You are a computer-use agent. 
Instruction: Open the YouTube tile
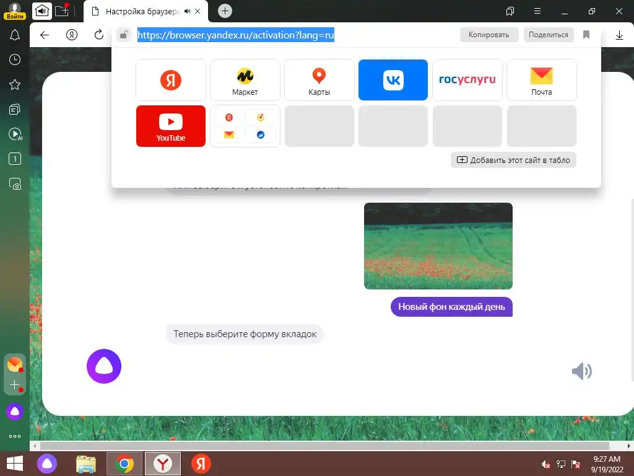click(x=171, y=126)
